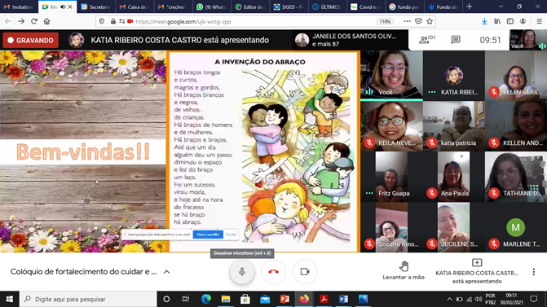The height and width of the screenshot is (307, 547).
Task: Open the participants list icon showing 101
Action: pyautogui.click(x=426, y=40)
